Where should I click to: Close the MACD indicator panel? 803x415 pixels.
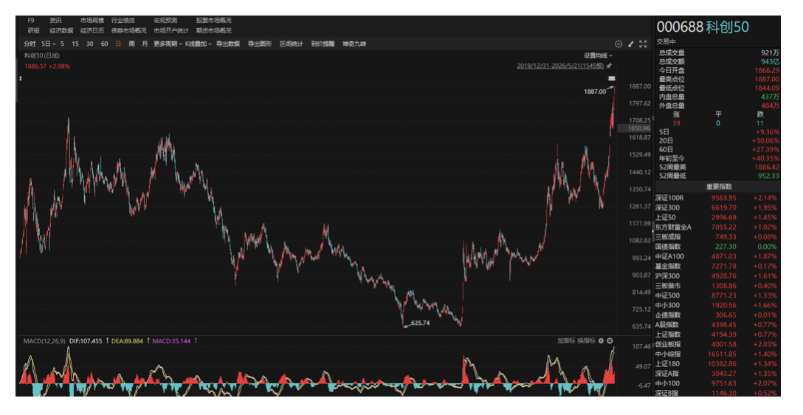610,340
